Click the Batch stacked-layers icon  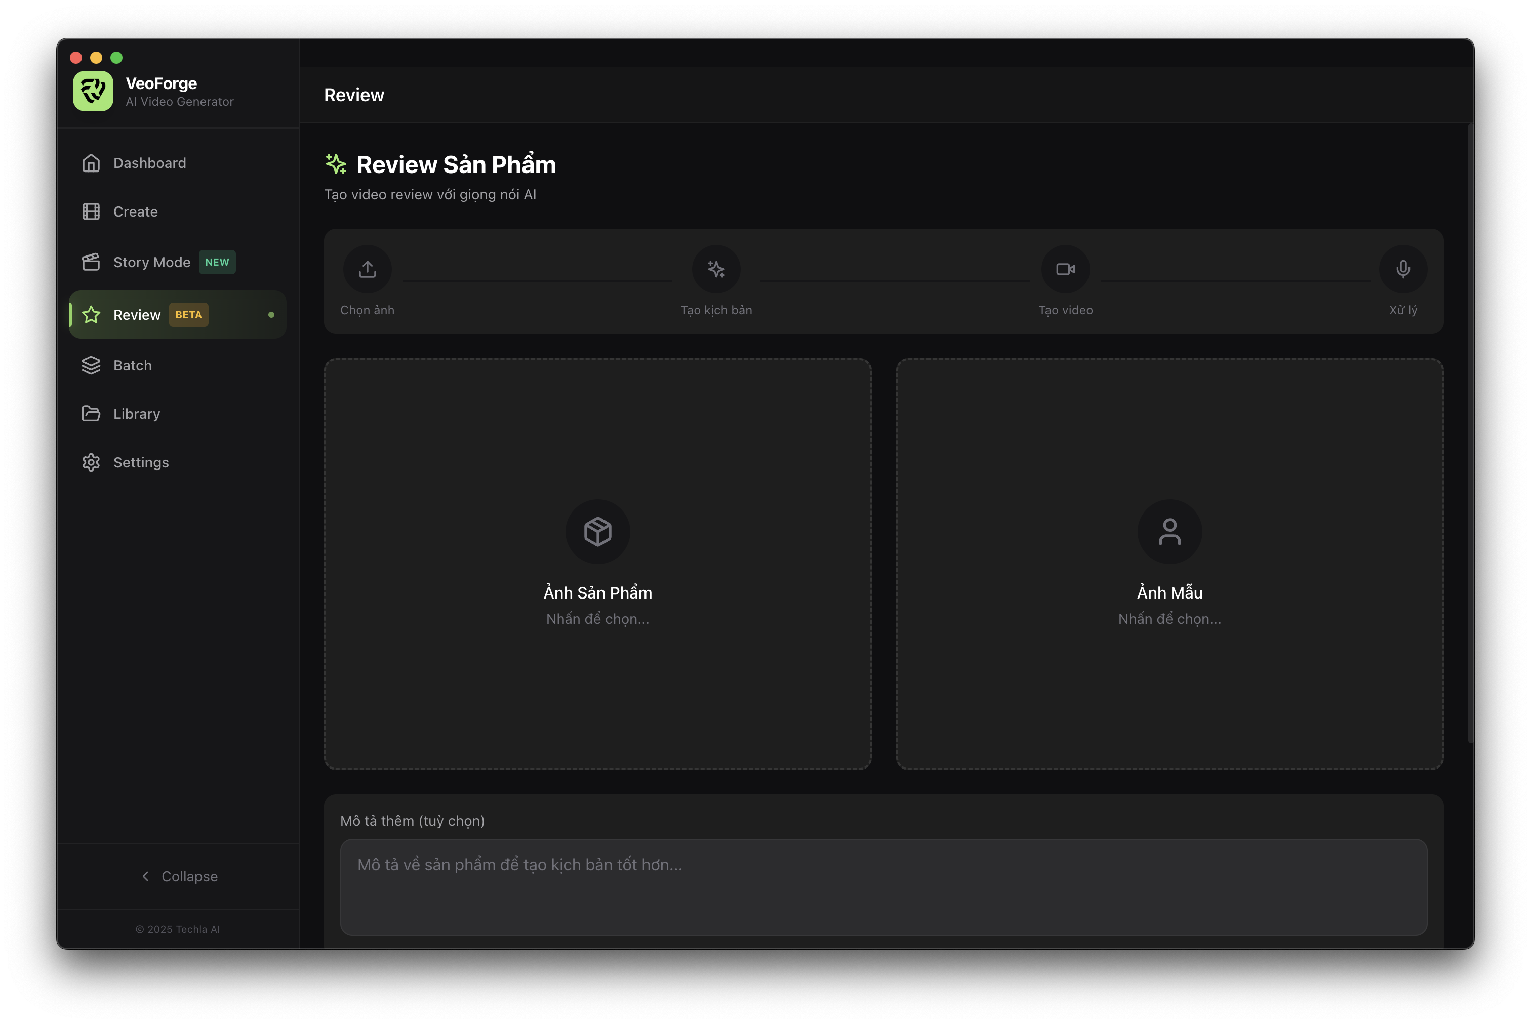click(91, 365)
